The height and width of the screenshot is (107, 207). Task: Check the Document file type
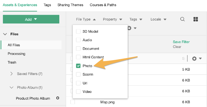[x=78, y=48]
